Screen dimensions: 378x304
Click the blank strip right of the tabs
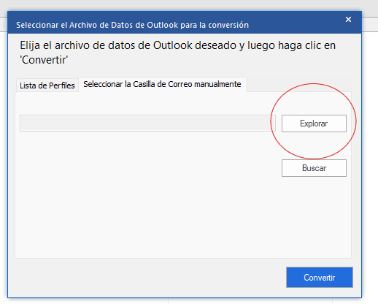coord(299,85)
